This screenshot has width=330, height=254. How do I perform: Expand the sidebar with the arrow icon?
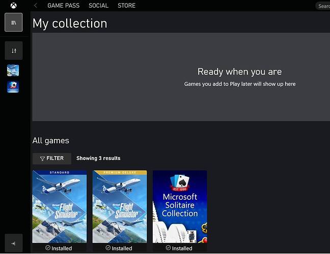click(x=13, y=243)
